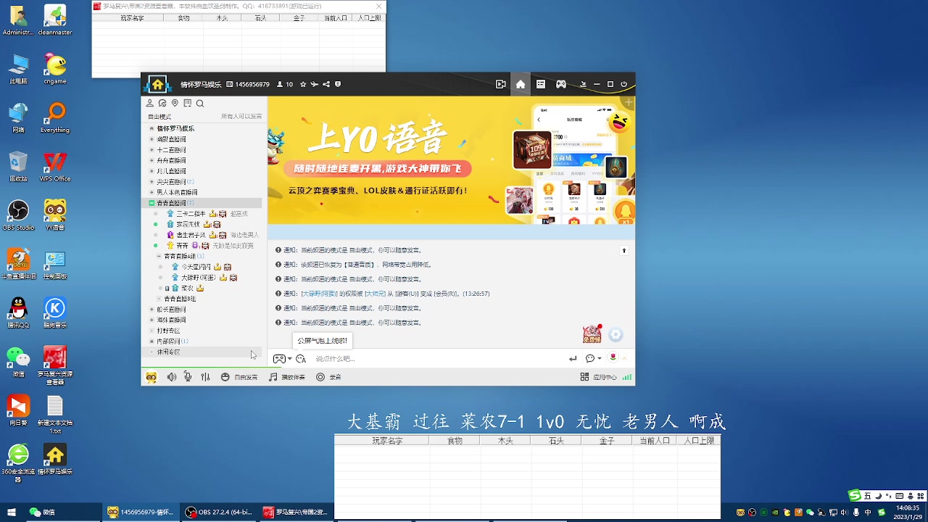Mute the speaker volume icon
Viewport: 928px width, 522px height.
pos(171,376)
